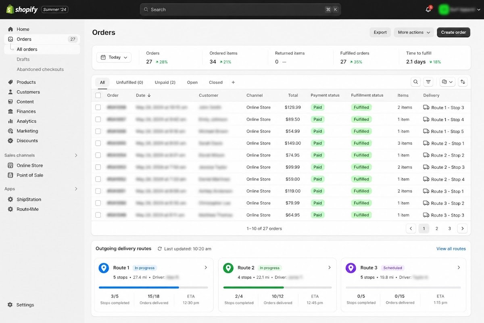The height and width of the screenshot is (323, 484).
Task: Click the Settings gear icon
Action: click(x=10, y=305)
